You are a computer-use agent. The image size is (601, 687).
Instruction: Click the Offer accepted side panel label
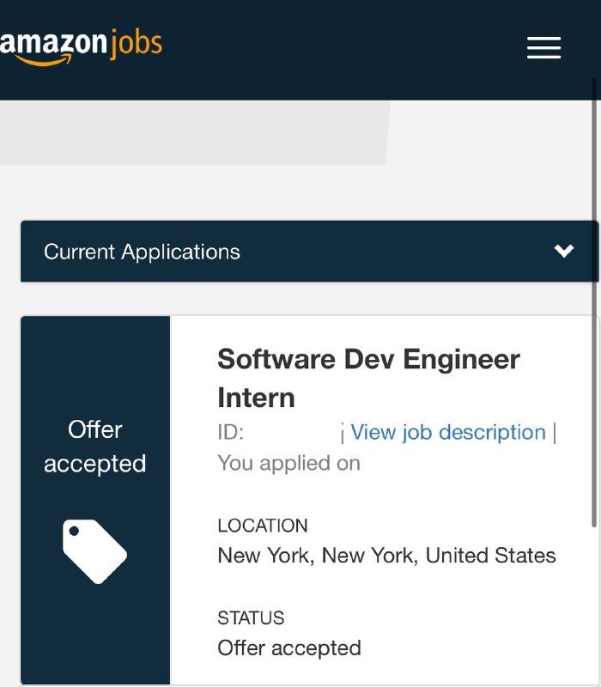pyautogui.click(x=95, y=446)
